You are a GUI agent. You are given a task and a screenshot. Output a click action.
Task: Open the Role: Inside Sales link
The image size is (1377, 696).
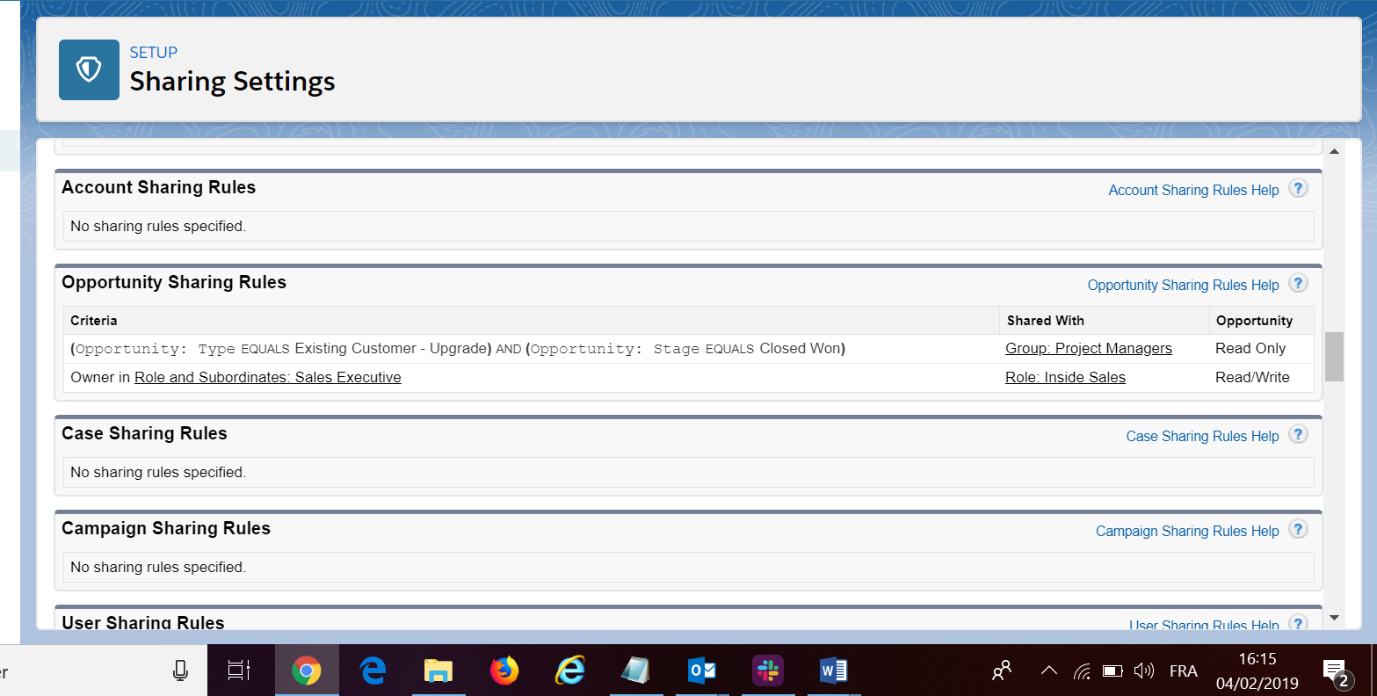tap(1065, 378)
